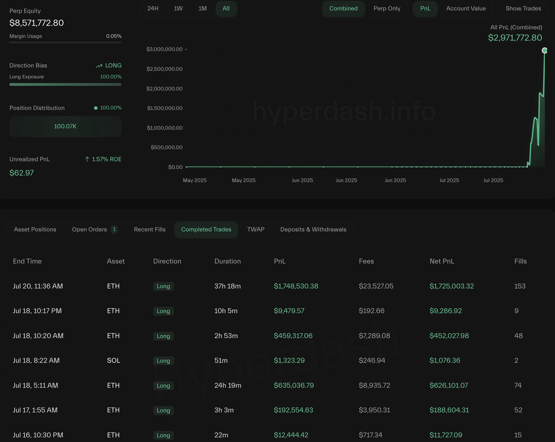Click the ROE up arrow icon
The image size is (555, 442).
pos(87,159)
